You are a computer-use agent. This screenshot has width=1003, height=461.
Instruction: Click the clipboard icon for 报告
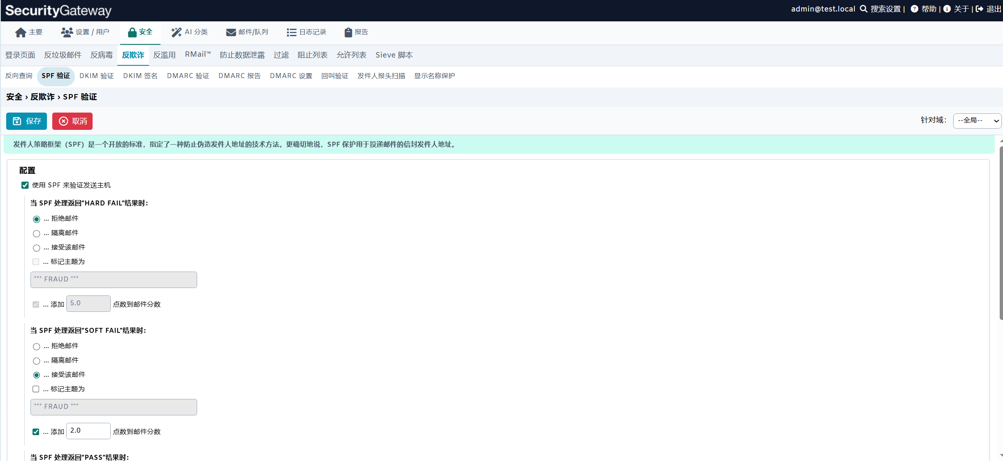point(348,32)
